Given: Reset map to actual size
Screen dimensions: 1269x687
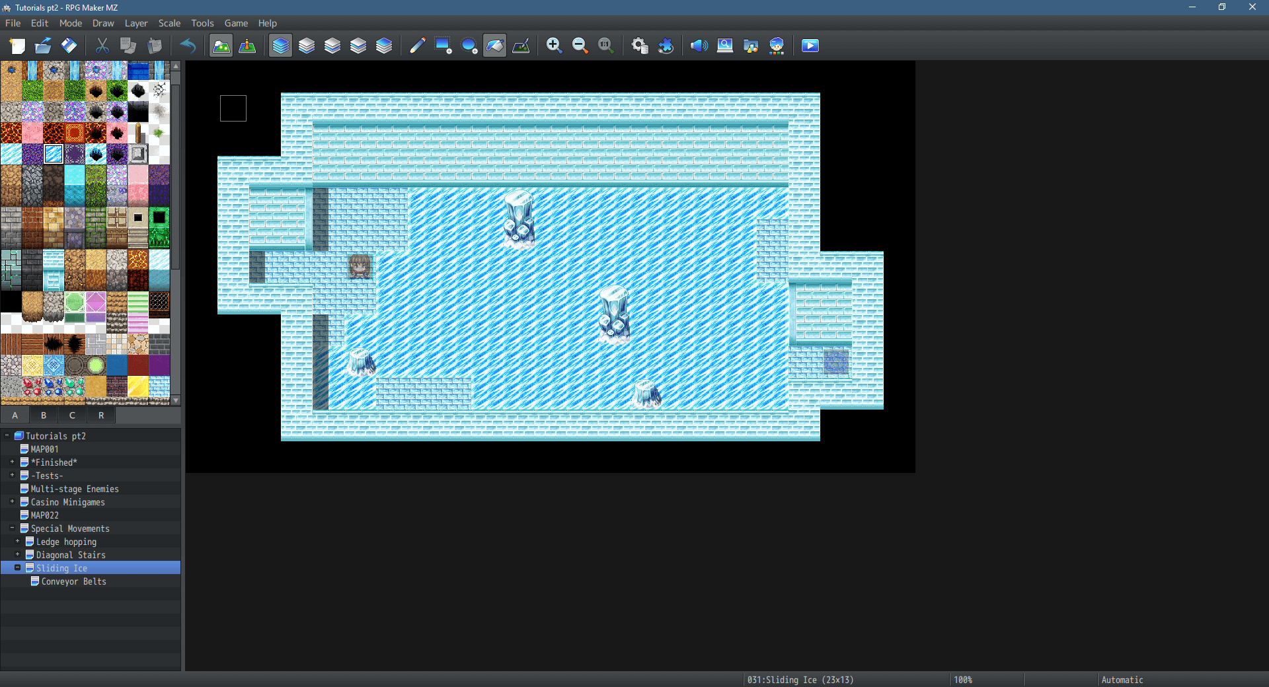Looking at the screenshot, I should (x=605, y=46).
